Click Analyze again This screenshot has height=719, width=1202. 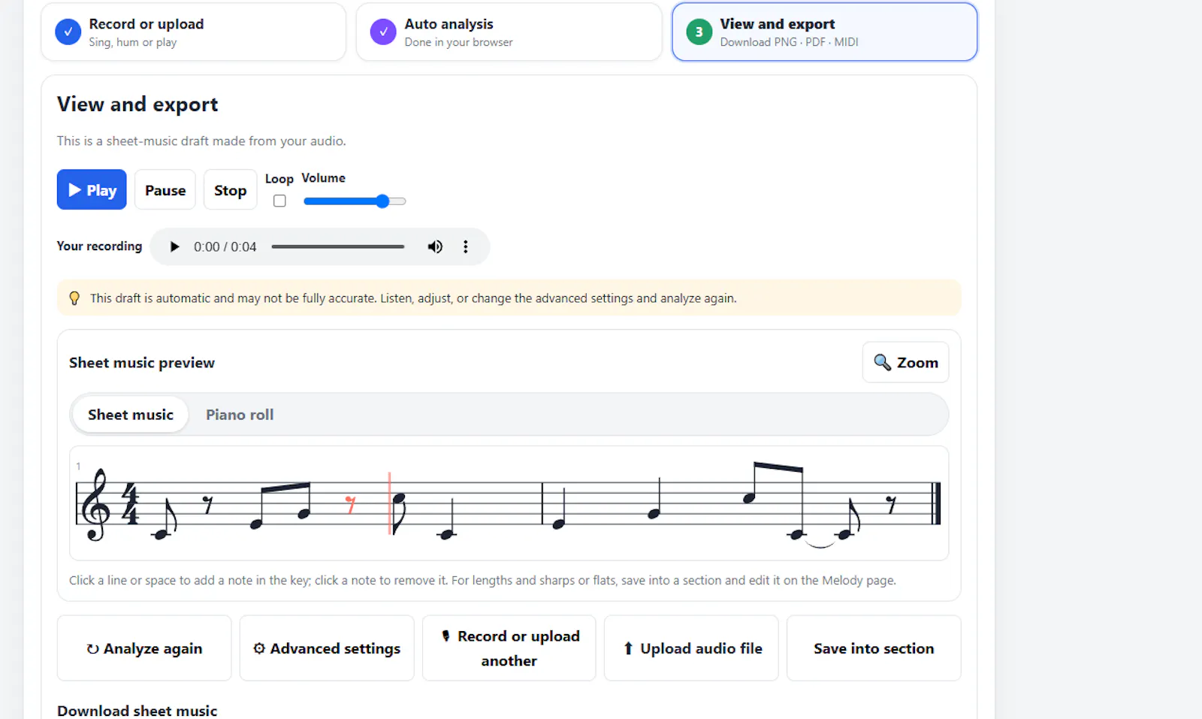click(144, 648)
